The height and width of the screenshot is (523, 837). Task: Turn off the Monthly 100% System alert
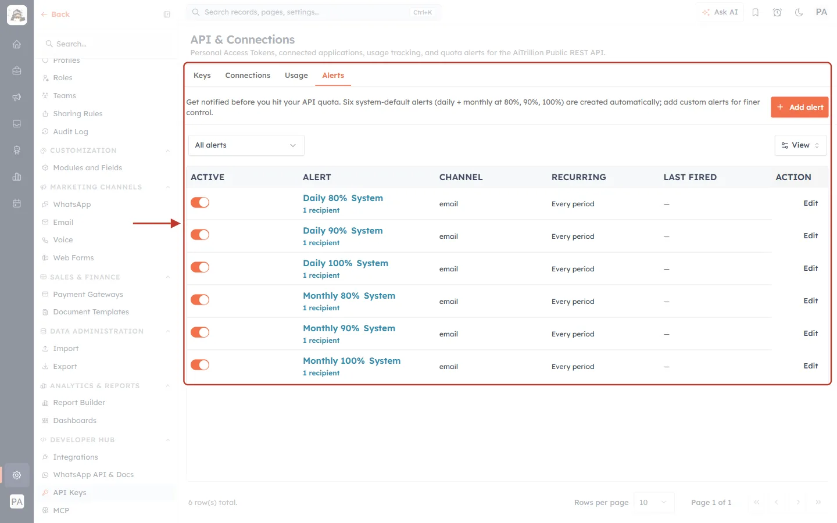click(200, 365)
